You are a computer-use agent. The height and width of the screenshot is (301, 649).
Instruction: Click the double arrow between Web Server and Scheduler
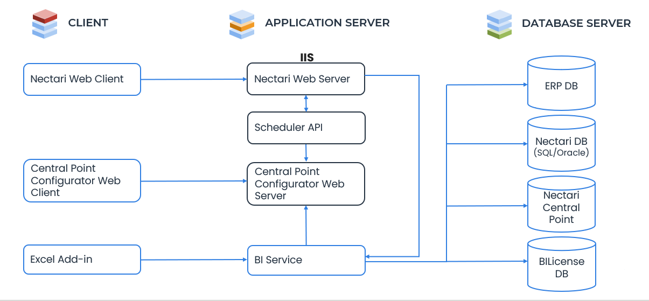click(306, 103)
